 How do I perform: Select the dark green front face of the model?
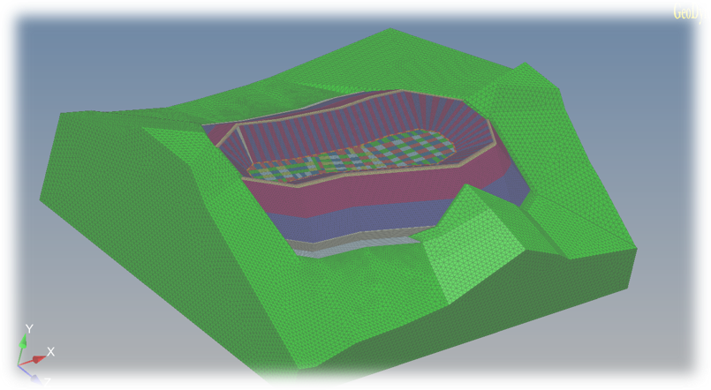point(442,353)
